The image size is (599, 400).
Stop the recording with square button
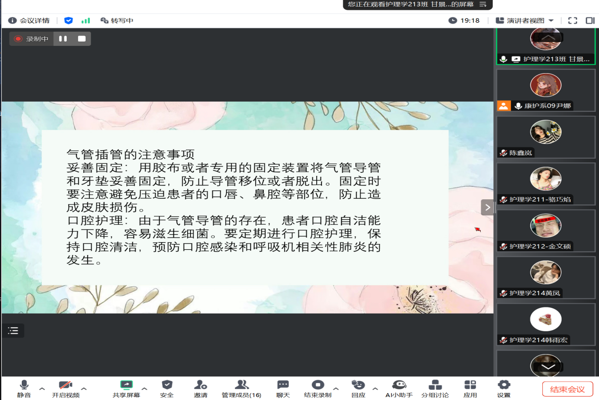point(82,39)
